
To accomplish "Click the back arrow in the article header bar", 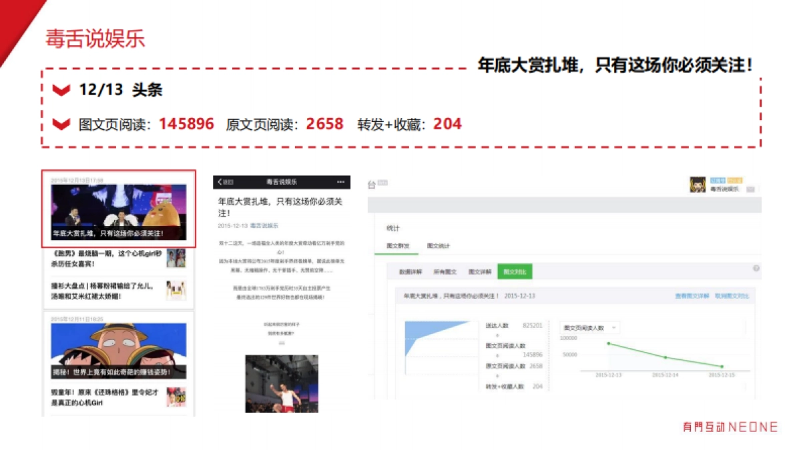I will click(x=220, y=181).
